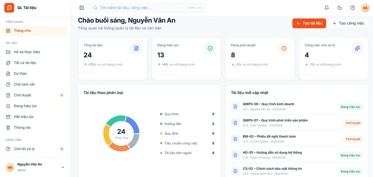Open CS-02 – Chính sách bảo mật thông tin
The height and width of the screenshot is (177, 373).
pos(272,169)
